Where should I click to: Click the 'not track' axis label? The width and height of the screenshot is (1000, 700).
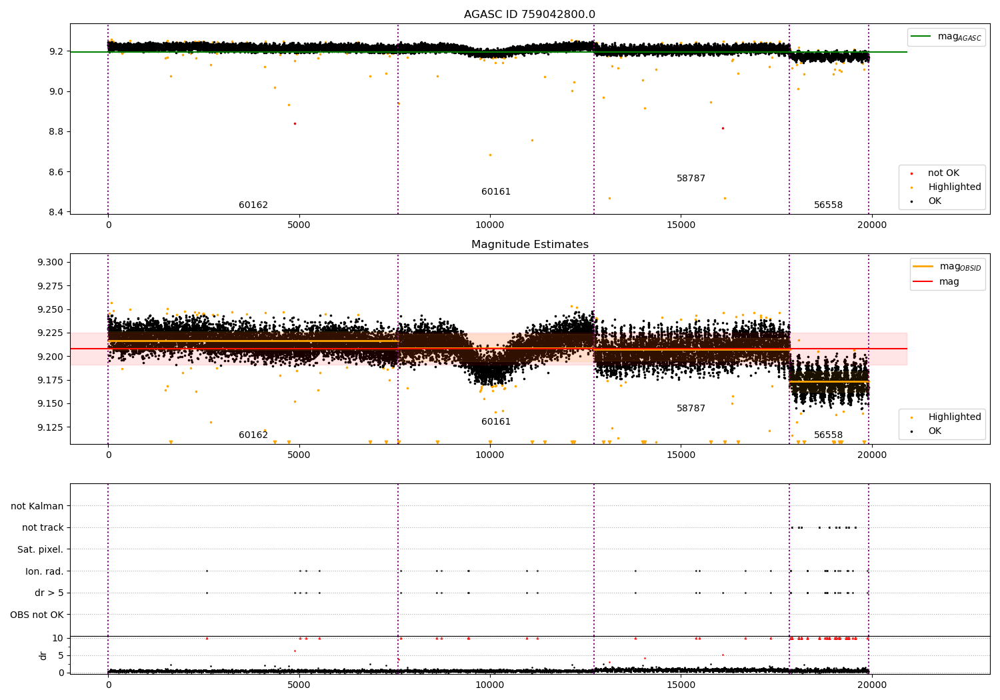[43, 528]
